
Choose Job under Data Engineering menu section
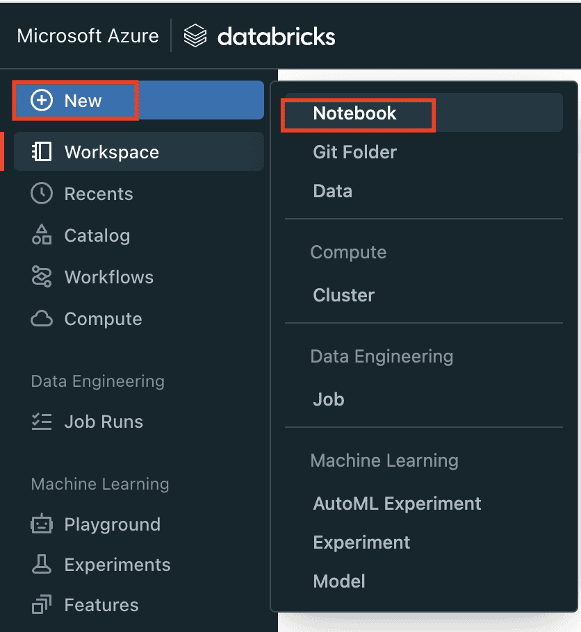(328, 399)
